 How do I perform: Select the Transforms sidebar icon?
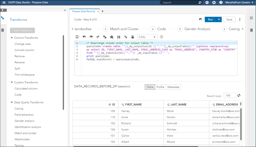[x=3, y=18]
